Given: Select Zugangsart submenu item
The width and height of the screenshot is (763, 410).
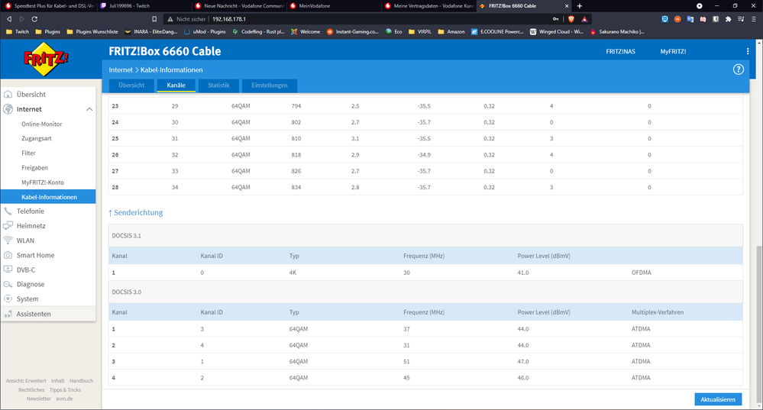Looking at the screenshot, I should (37, 139).
